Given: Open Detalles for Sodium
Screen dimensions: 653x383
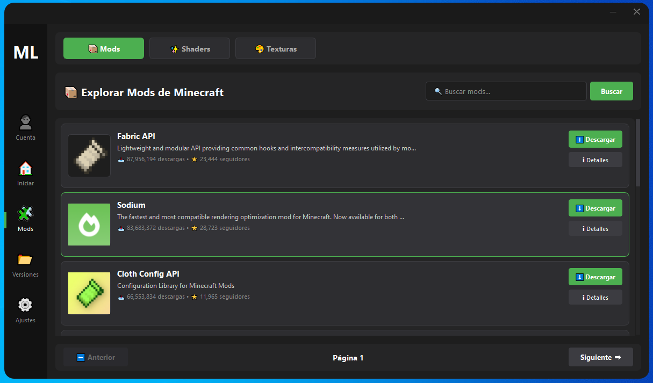Looking at the screenshot, I should tap(595, 228).
